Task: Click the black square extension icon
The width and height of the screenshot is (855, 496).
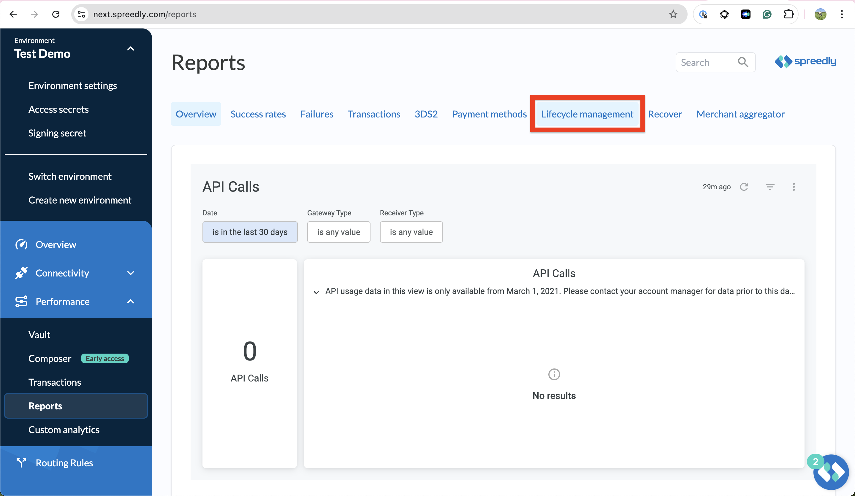Action: (x=745, y=14)
